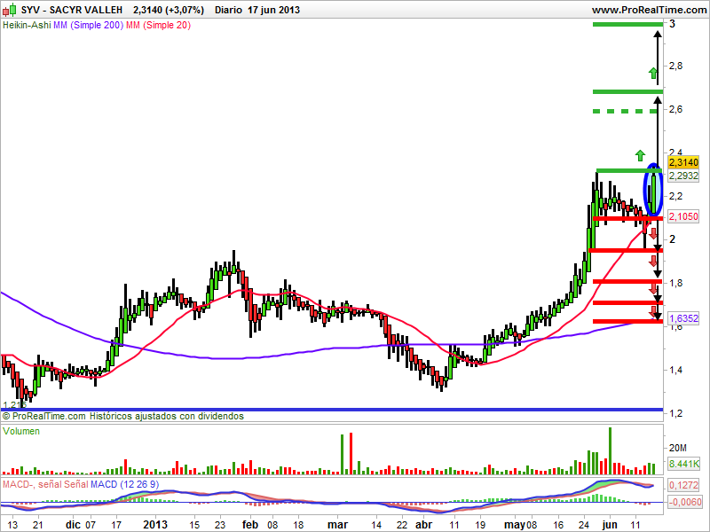Click the jun month label on time axis
Viewport: 710px width, 532px height.
tap(610, 525)
